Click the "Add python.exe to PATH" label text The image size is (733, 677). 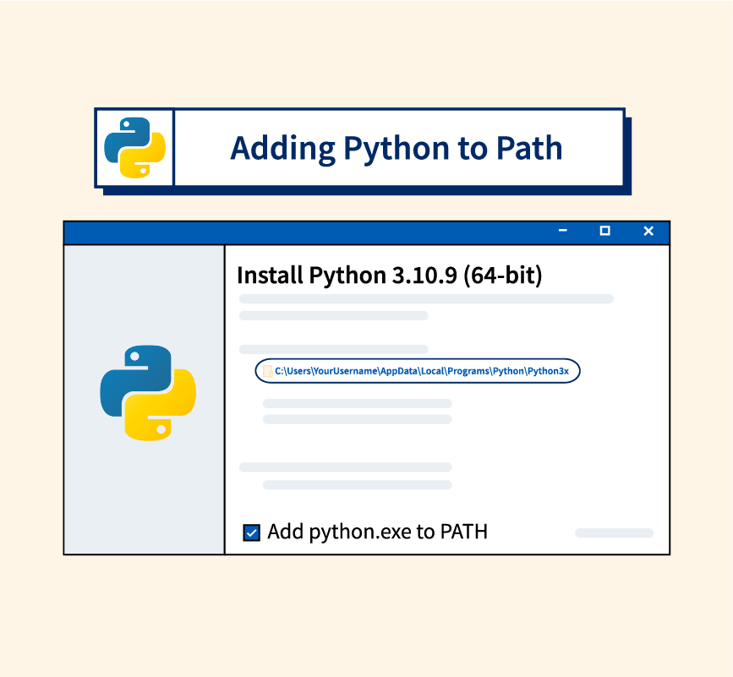[x=377, y=532]
